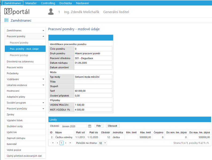Screen dimensions: 212x160
Task: Switch to the Zaměstnanec top tab
Action: (x=13, y=3)
